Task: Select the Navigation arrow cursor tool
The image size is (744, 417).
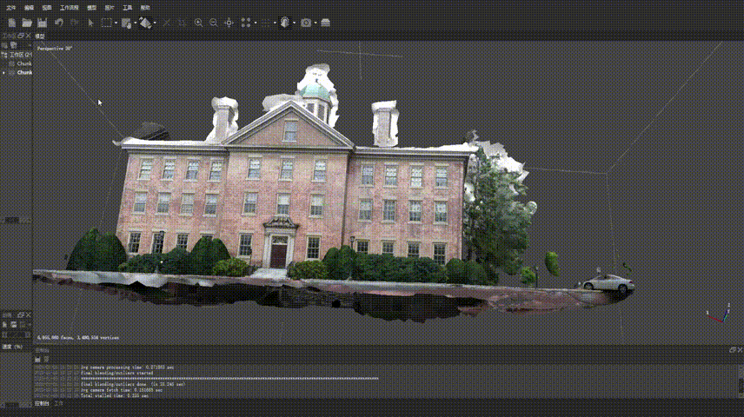Action: click(90, 22)
